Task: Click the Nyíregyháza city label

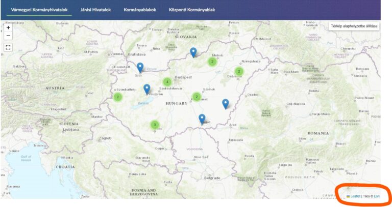Action: pos(251,62)
